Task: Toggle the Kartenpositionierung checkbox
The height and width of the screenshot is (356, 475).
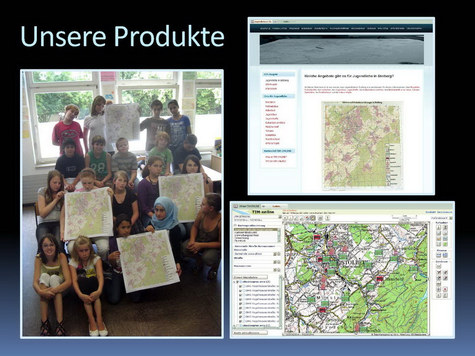Action: (236, 225)
